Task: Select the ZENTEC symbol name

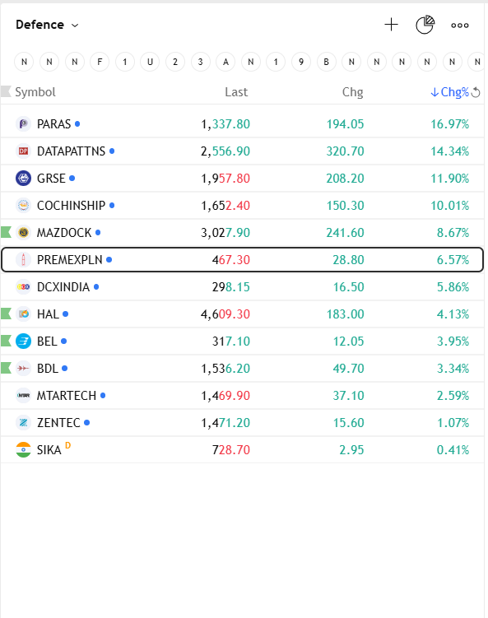Action: click(x=58, y=423)
